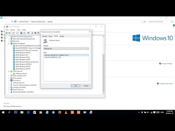Click the Device Manager vertical scrollbar thumb
The width and height of the screenshot is (175, 131).
(x=104, y=73)
